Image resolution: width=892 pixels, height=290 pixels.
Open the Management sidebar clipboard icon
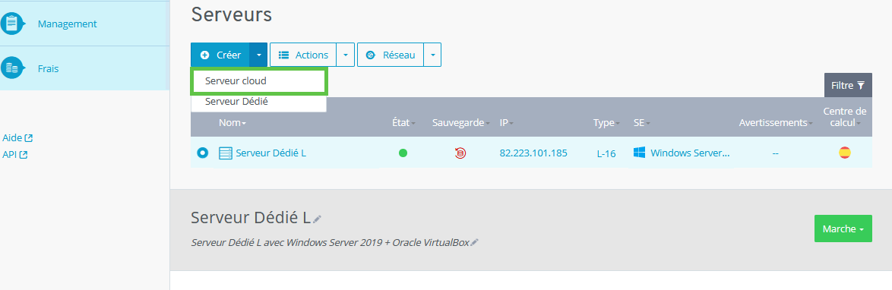pos(11,24)
